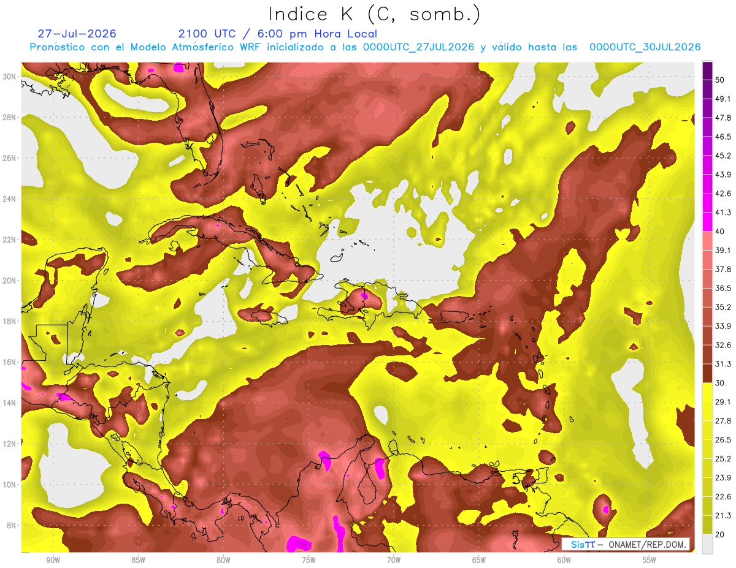Click the colorbar value "39.1"
This screenshot has width=736, height=568.
(x=724, y=251)
